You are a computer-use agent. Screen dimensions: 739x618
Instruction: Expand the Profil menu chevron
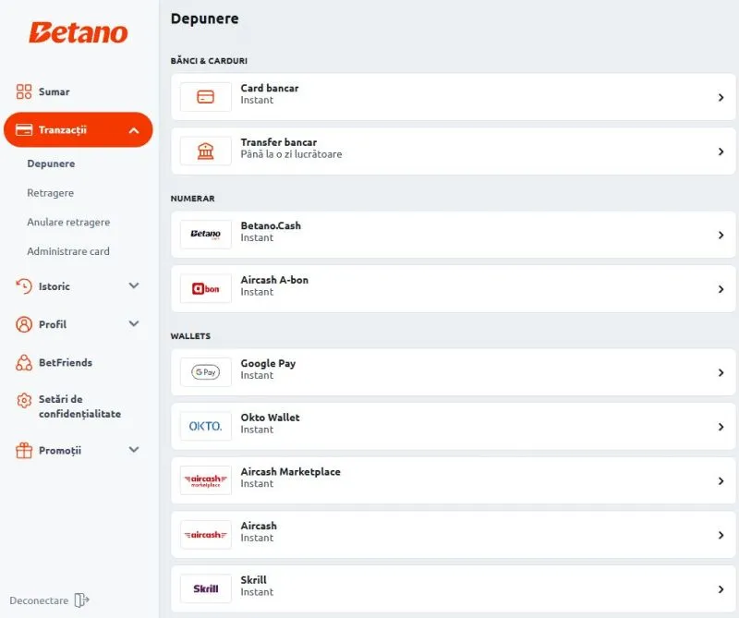coord(134,324)
